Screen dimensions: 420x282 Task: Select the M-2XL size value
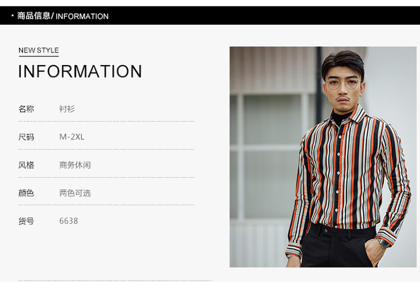[x=71, y=137]
